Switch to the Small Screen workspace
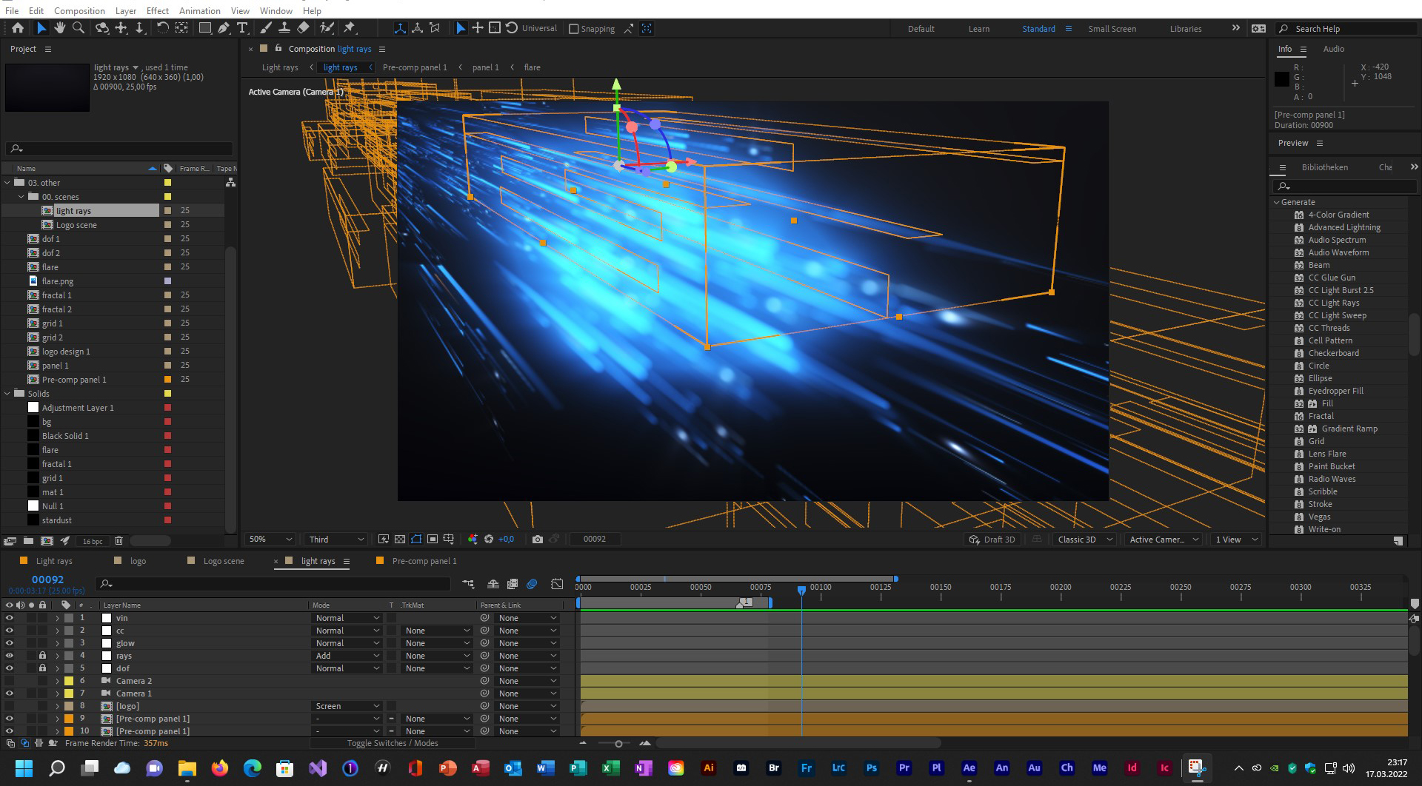 tap(1111, 29)
